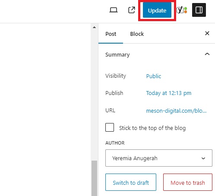Switch to the Block tab
This screenshot has width=215, height=196.
pos(137,34)
